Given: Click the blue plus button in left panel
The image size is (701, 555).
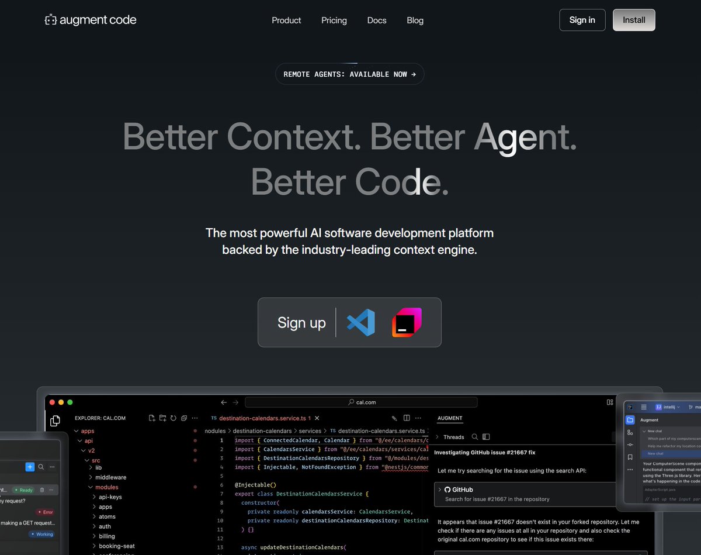Looking at the screenshot, I should coord(30,467).
